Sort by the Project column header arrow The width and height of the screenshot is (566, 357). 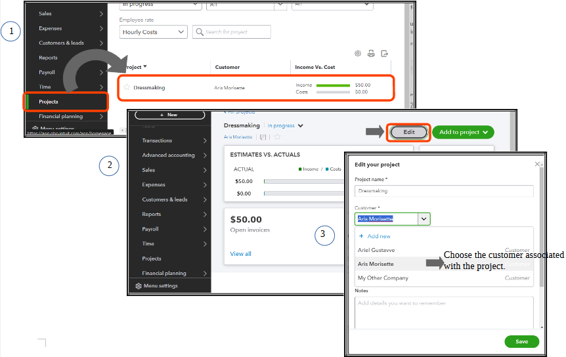pyautogui.click(x=145, y=66)
